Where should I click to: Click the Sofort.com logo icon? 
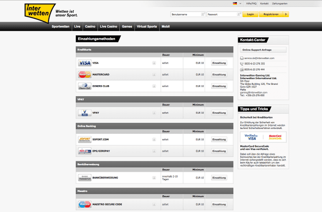tap(85, 140)
